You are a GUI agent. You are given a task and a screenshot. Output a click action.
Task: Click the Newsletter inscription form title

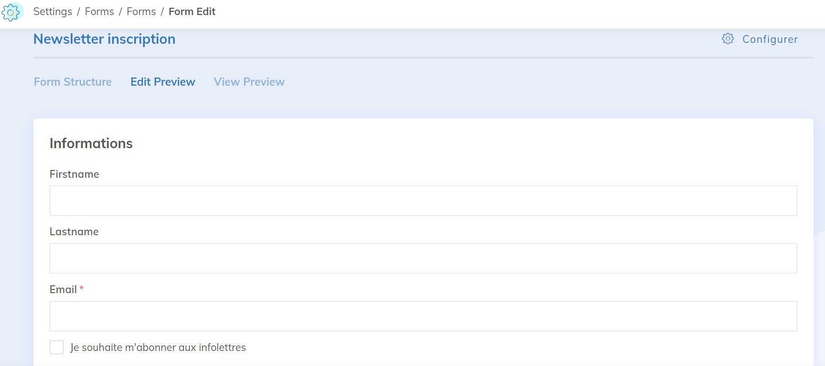104,39
